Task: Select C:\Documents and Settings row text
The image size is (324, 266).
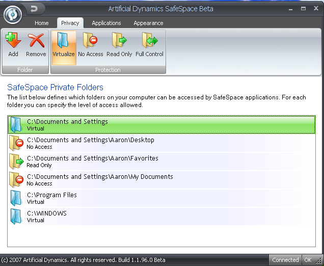Action: 67,121
